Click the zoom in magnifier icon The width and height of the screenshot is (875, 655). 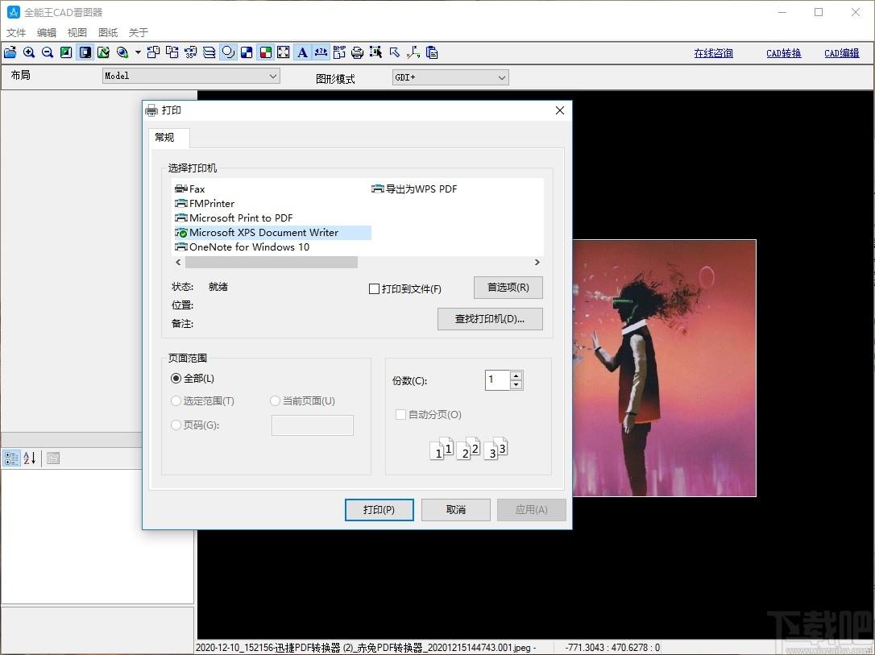pyautogui.click(x=29, y=52)
